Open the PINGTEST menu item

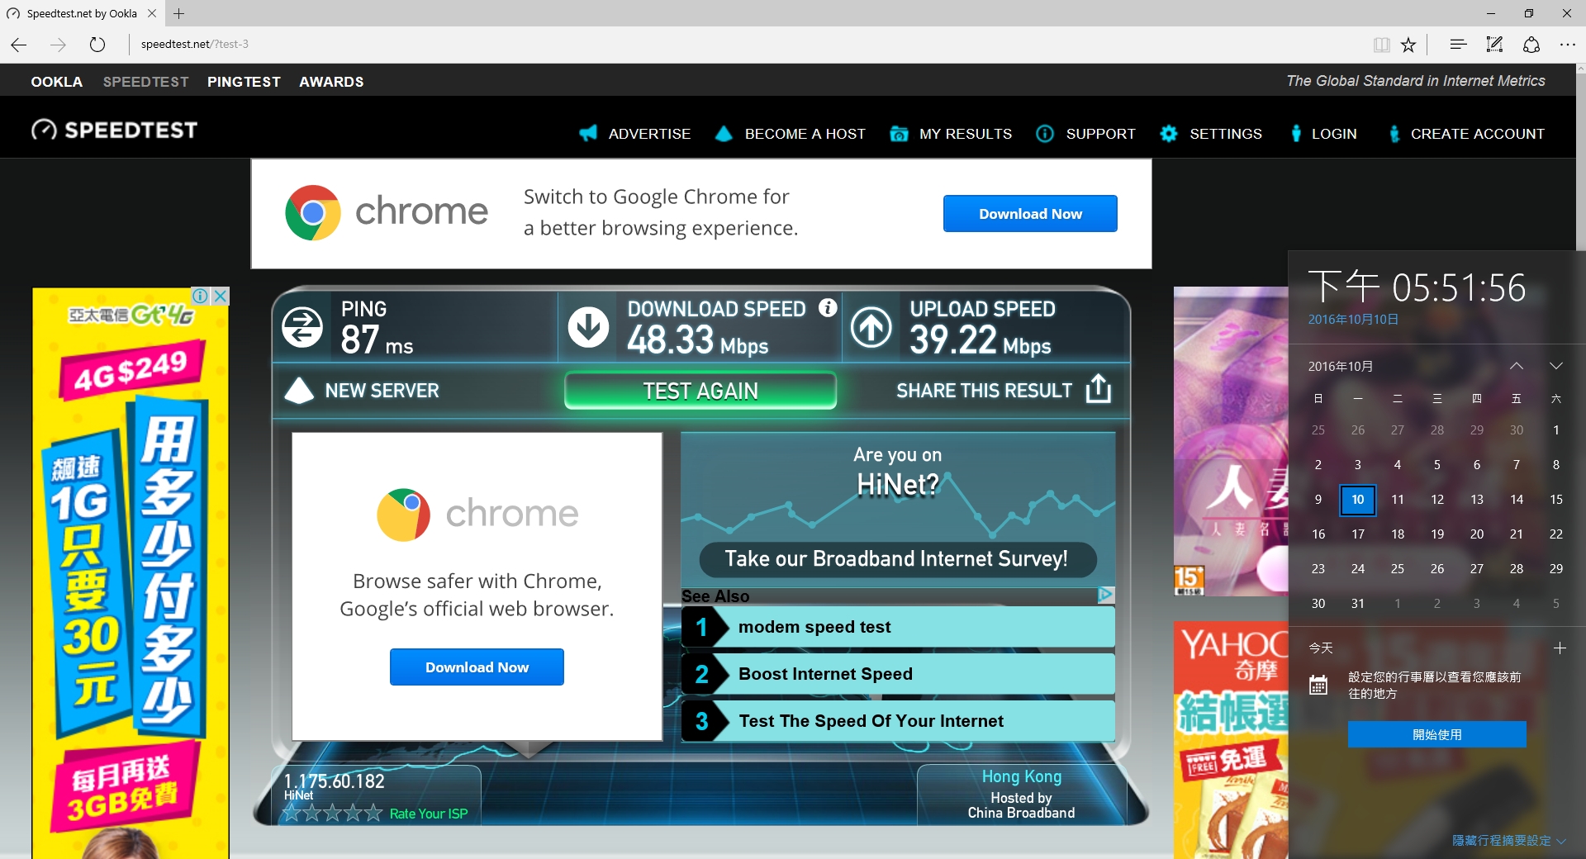coord(244,82)
